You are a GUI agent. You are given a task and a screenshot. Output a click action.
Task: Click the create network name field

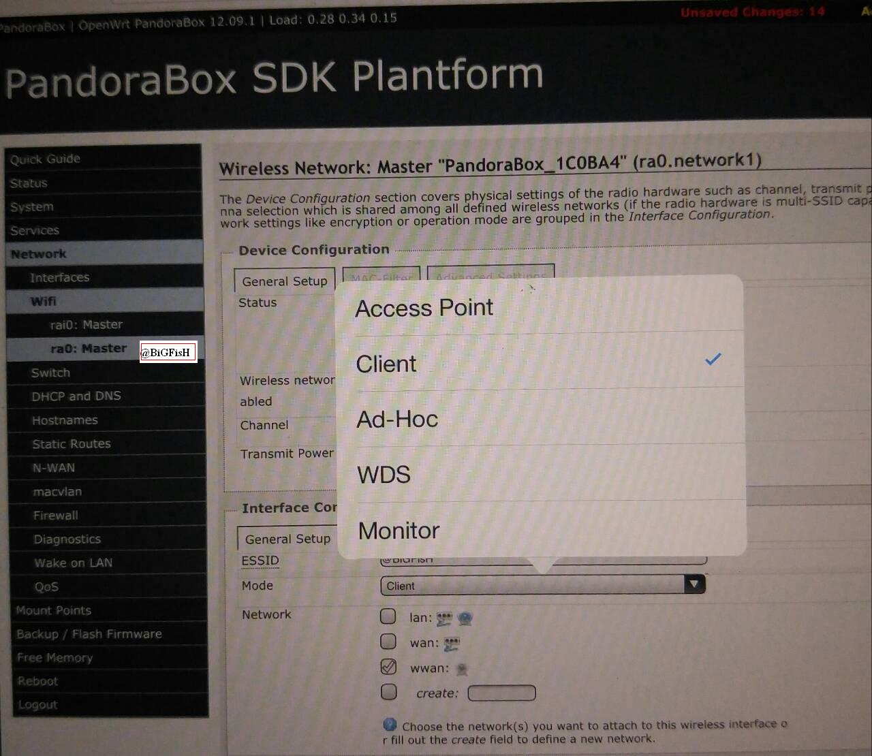tap(501, 693)
